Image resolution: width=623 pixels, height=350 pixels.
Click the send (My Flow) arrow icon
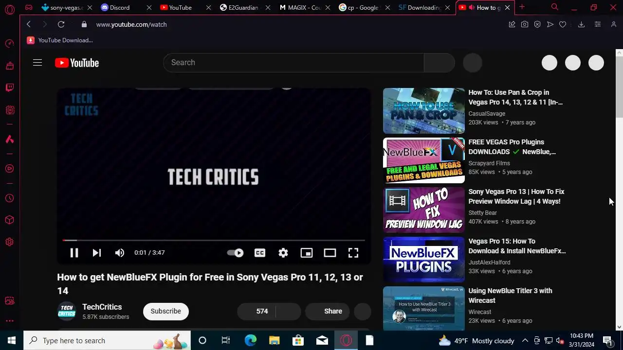550,24
